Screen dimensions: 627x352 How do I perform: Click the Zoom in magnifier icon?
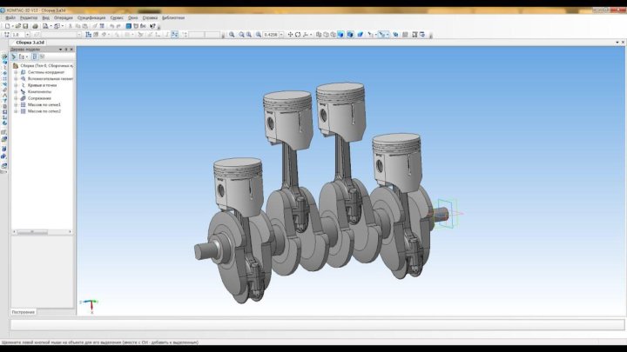click(232, 35)
